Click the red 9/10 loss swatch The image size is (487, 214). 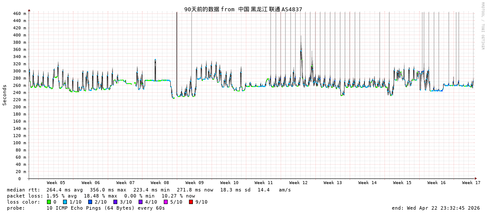(x=191, y=202)
